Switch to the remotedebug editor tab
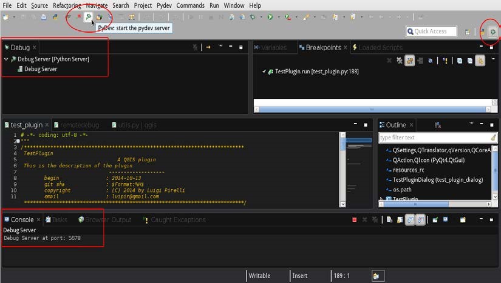This screenshot has width=501, height=283. point(77,125)
